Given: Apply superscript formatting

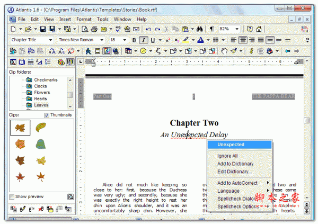Looking at the screenshot, I should pos(167,40).
